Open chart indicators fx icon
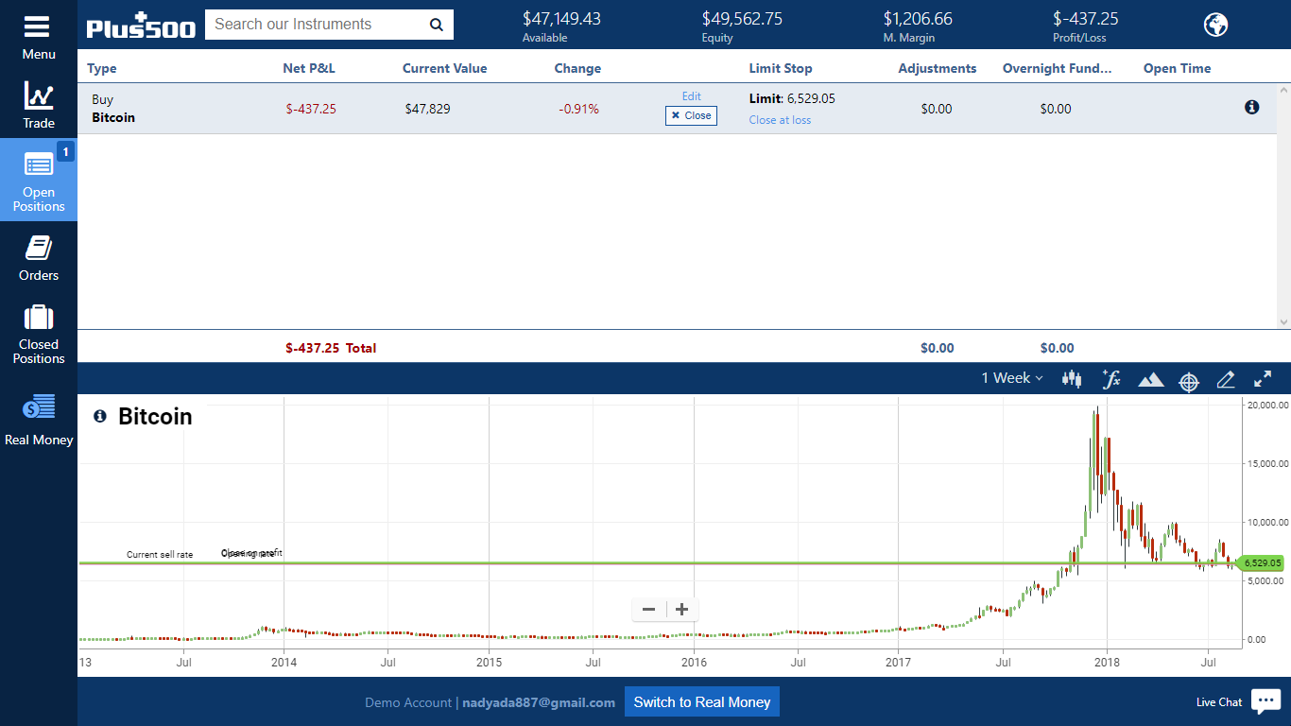 coord(1111,379)
